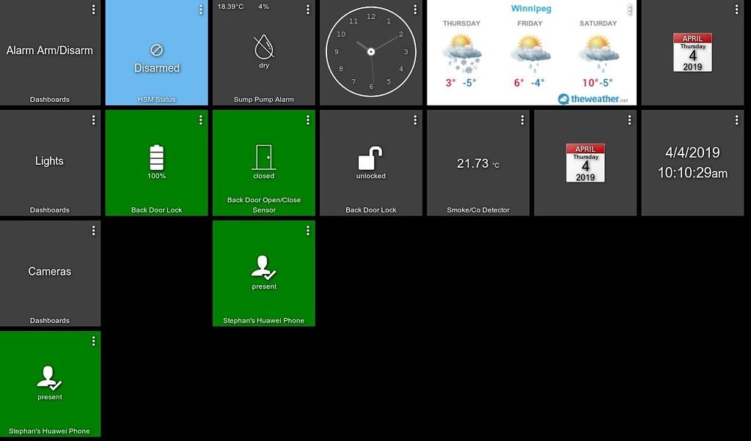Click the closed door icon on Back Door sensor

point(263,155)
